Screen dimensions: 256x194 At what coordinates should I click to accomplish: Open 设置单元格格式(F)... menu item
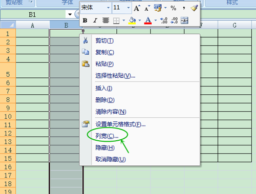click(140, 124)
